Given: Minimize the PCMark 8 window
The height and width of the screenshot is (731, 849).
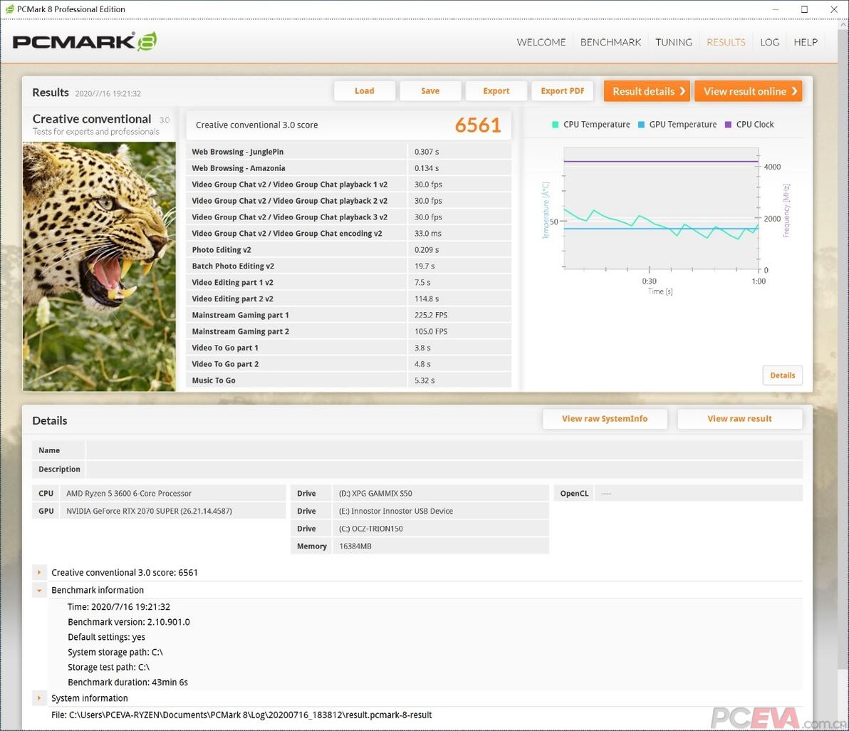Looking at the screenshot, I should (x=776, y=9).
